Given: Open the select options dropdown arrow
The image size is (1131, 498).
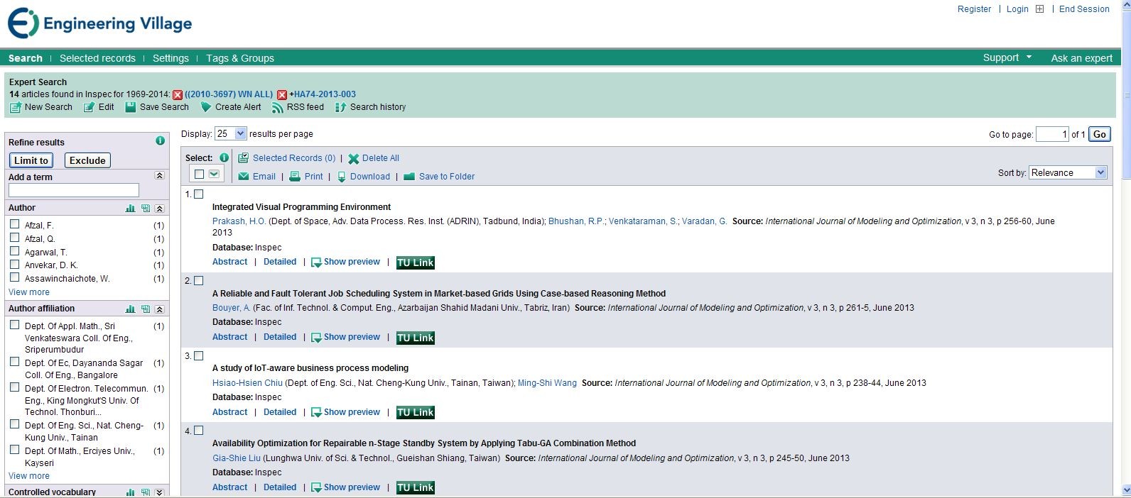Looking at the screenshot, I should [214, 174].
